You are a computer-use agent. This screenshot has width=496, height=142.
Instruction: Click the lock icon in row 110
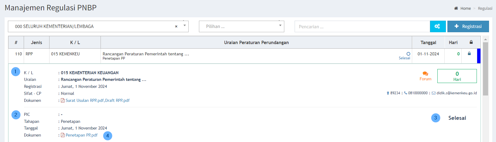tap(469, 54)
